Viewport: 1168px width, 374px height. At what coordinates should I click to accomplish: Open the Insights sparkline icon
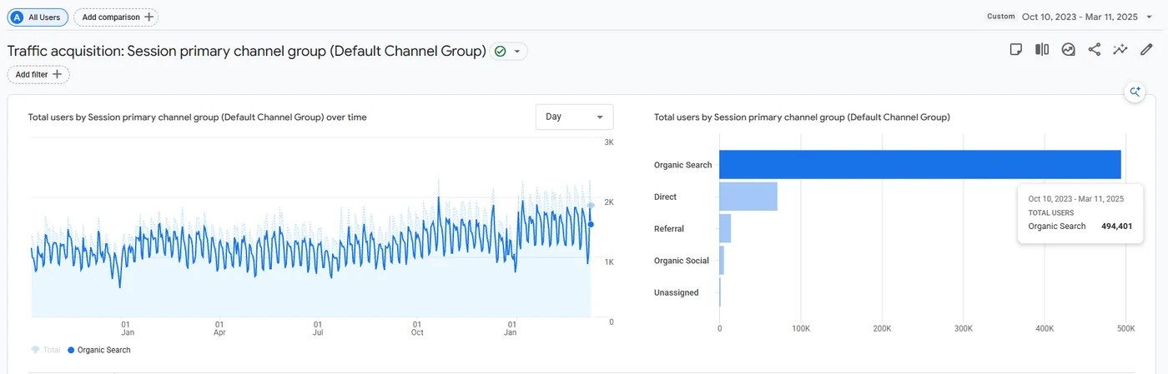click(1120, 50)
